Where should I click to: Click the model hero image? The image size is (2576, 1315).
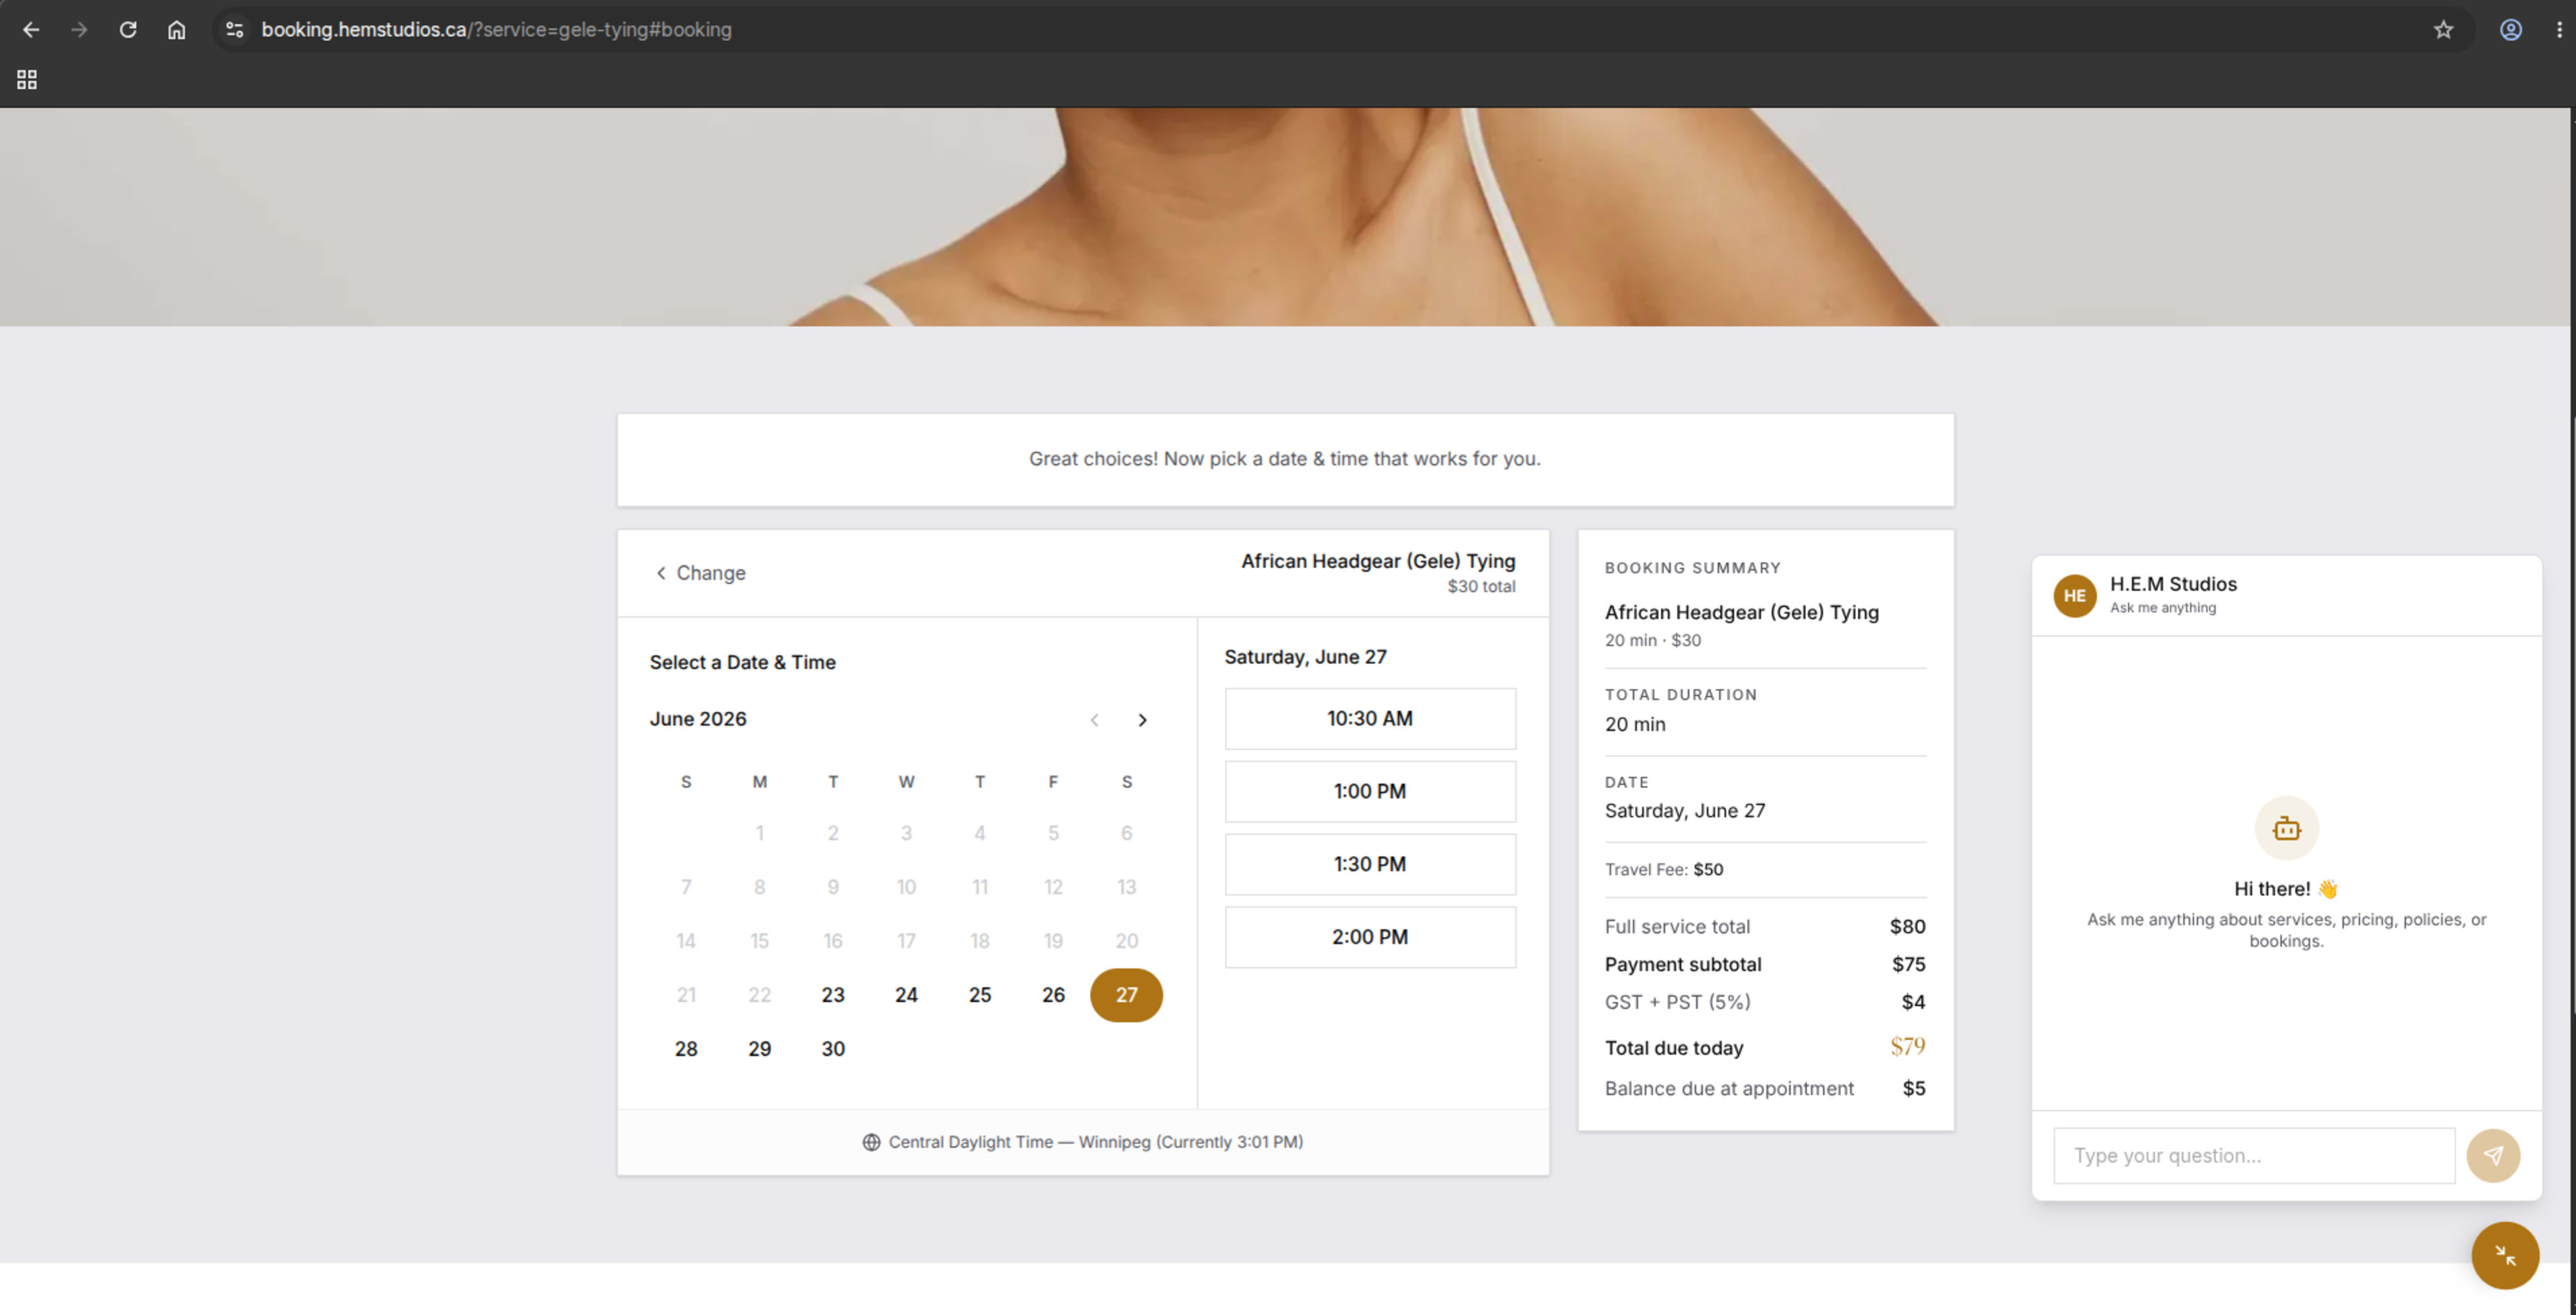coord(1286,217)
